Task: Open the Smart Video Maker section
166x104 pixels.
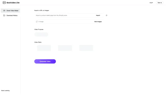Action: [x=12, y=11]
